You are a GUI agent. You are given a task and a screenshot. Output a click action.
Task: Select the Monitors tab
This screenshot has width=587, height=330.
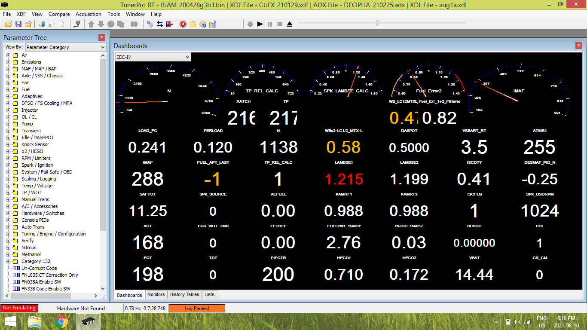pyautogui.click(x=156, y=294)
